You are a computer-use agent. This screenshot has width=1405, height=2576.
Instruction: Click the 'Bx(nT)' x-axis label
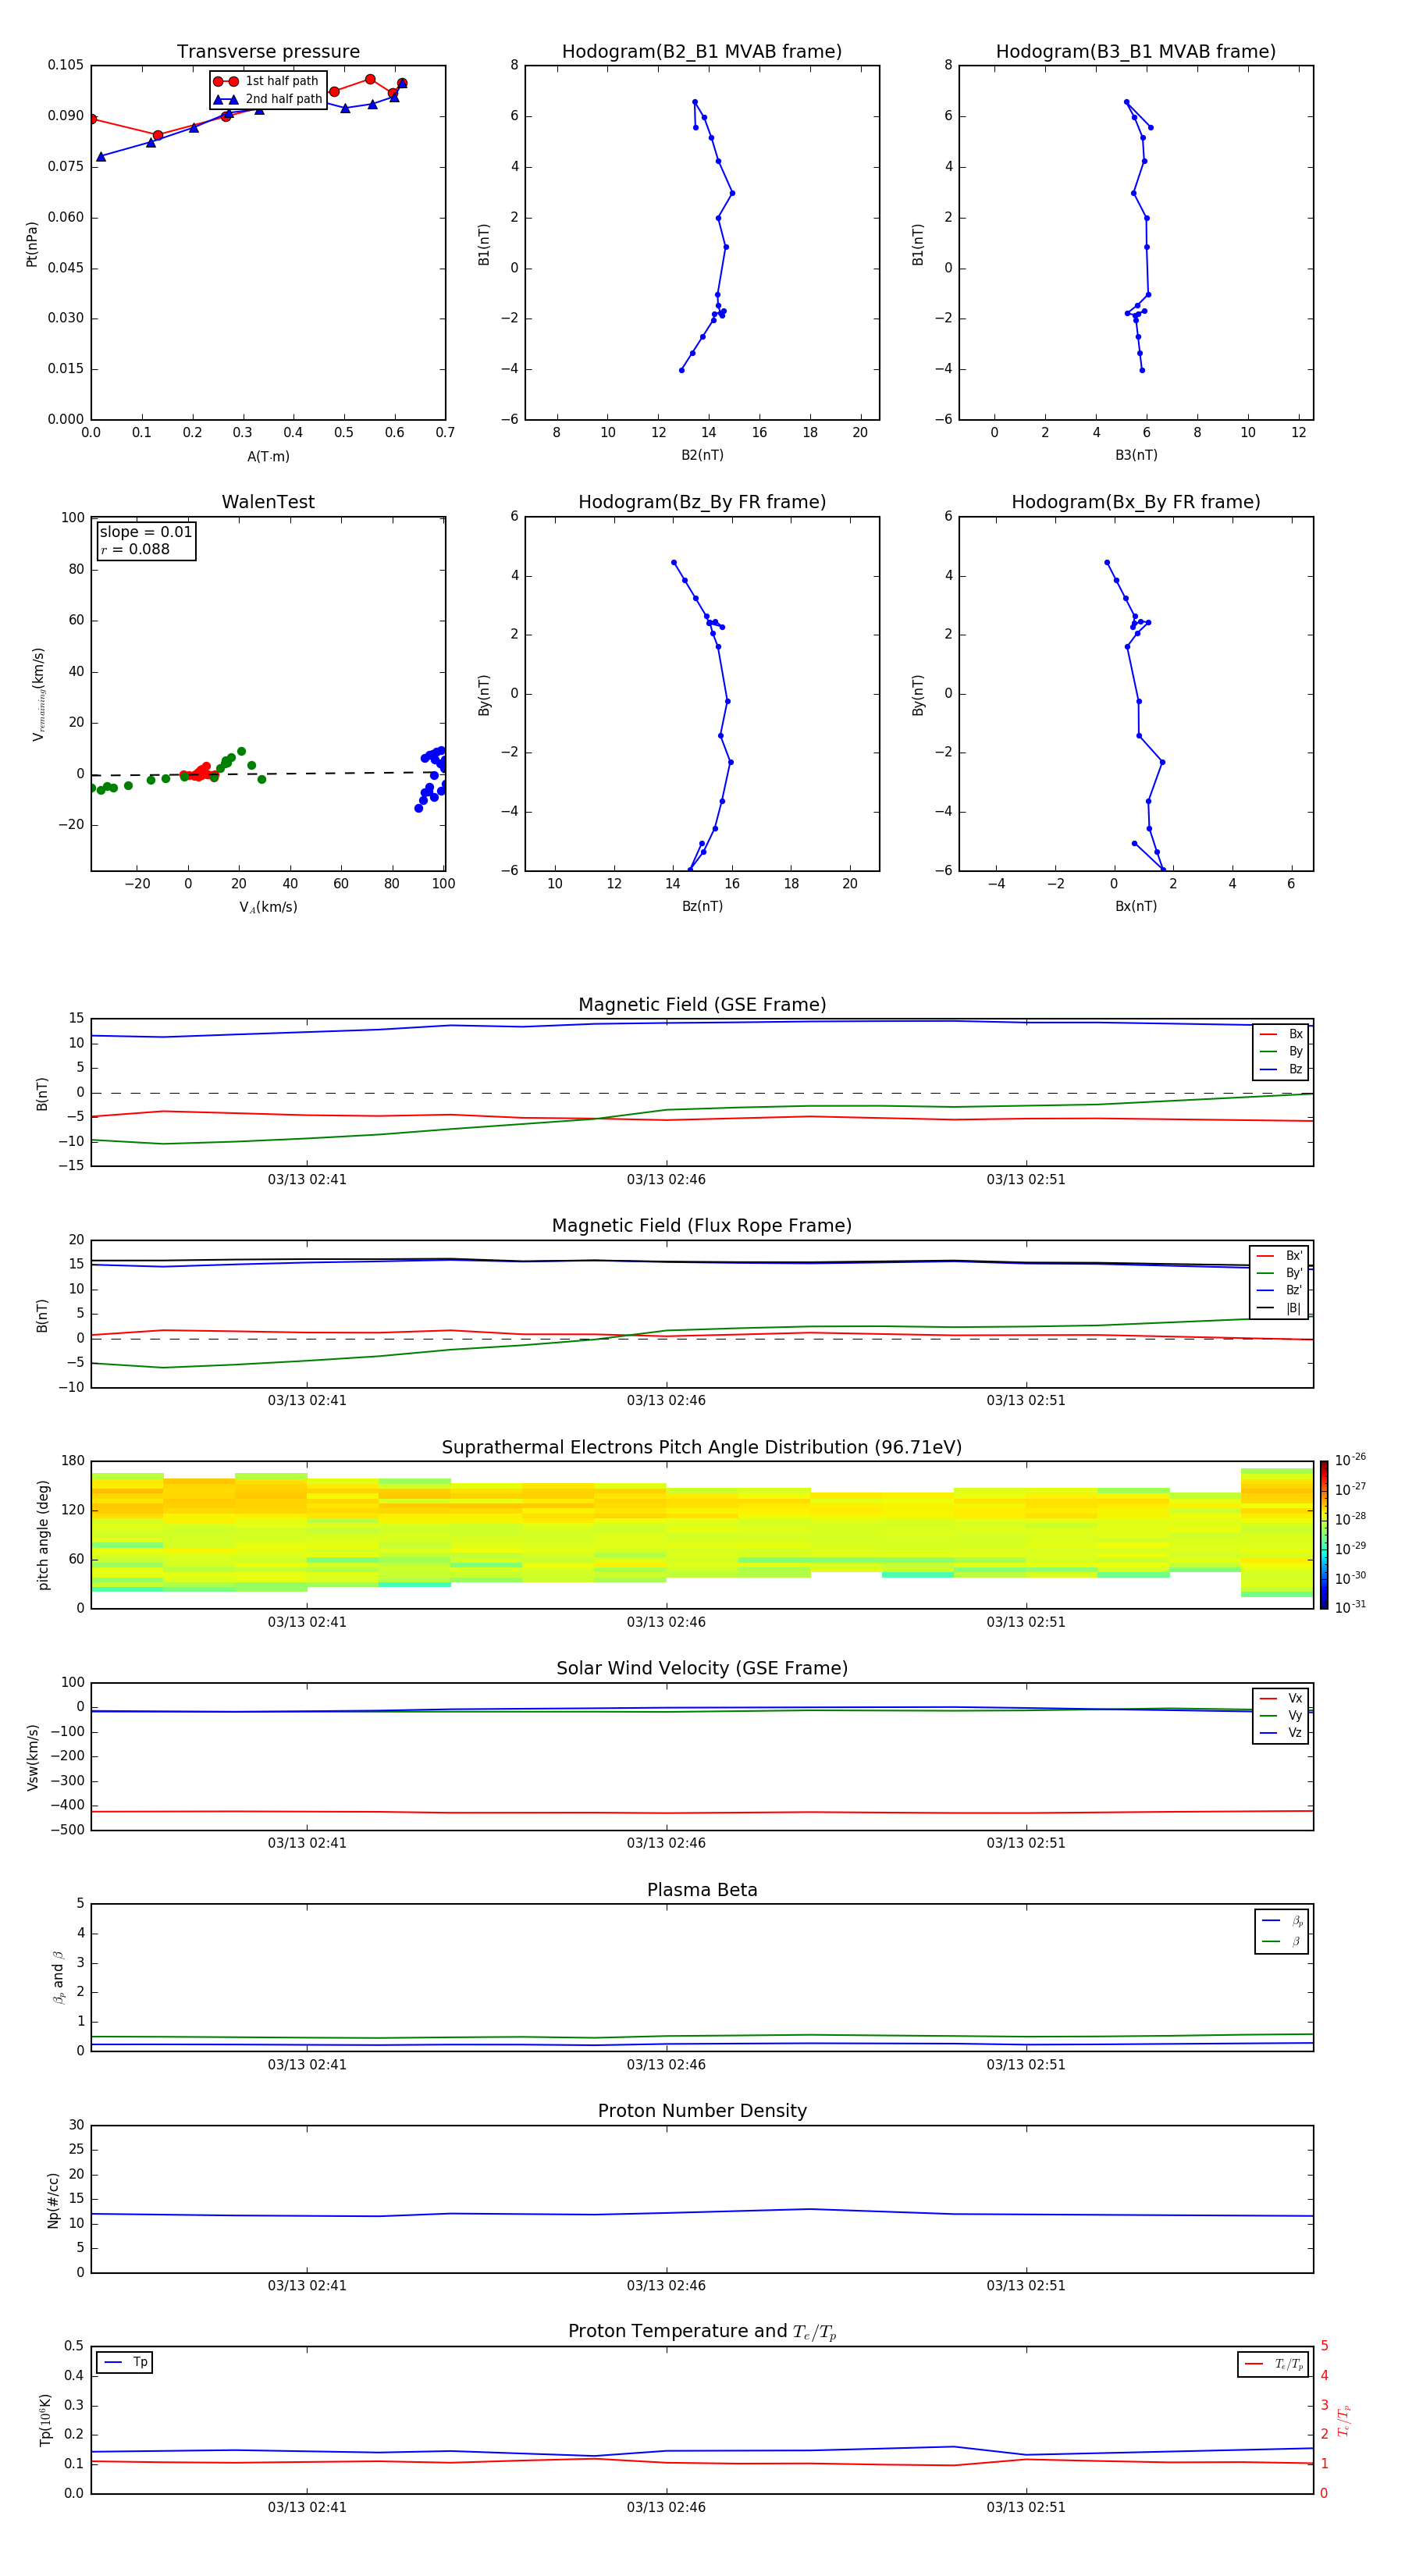click(x=1136, y=906)
